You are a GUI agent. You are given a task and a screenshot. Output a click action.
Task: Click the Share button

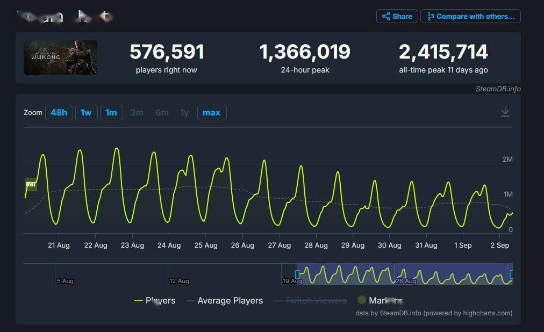[x=397, y=16]
